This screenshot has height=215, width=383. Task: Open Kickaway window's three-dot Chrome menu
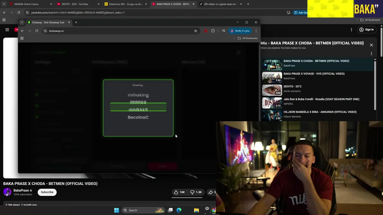(256, 31)
